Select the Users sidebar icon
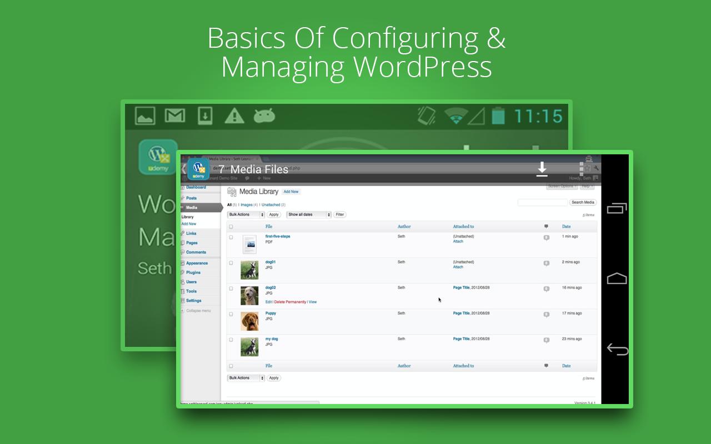The width and height of the screenshot is (711, 444). click(x=183, y=282)
